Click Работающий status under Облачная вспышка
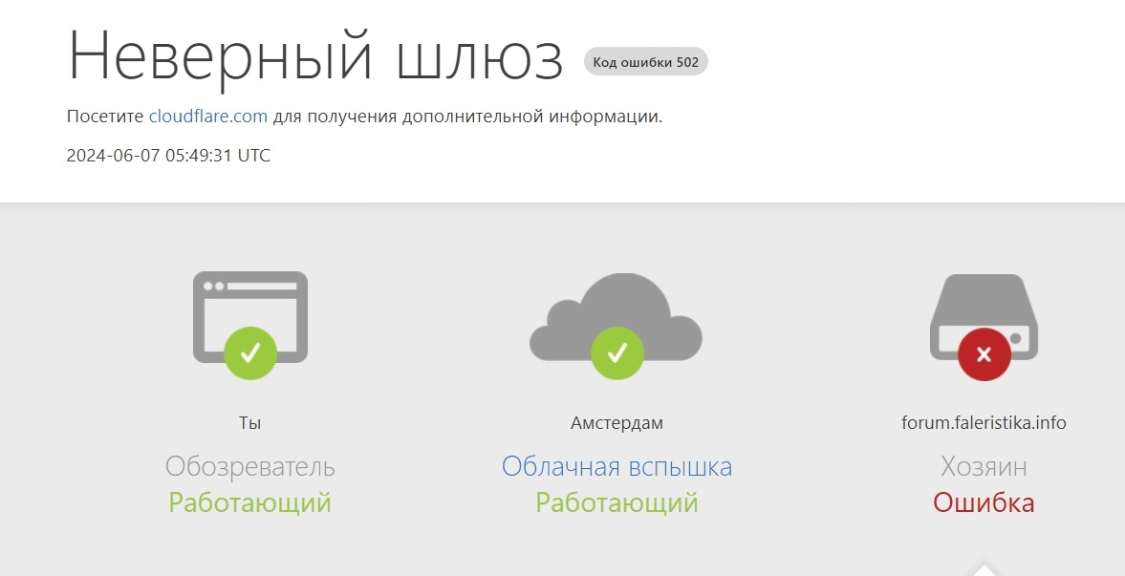The image size is (1125, 576). 617,502
